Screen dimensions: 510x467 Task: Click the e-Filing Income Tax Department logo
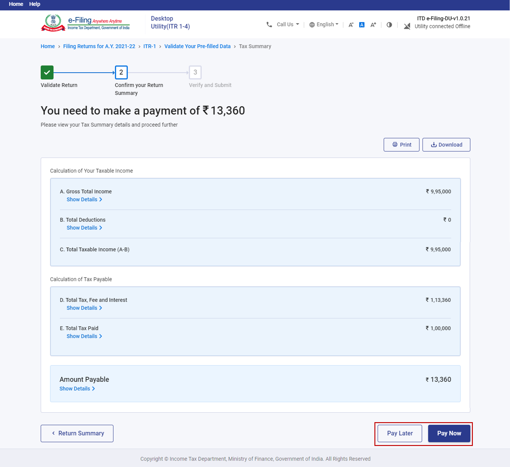pyautogui.click(x=85, y=23)
